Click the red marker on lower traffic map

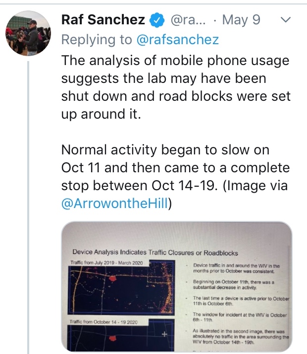(x=112, y=338)
